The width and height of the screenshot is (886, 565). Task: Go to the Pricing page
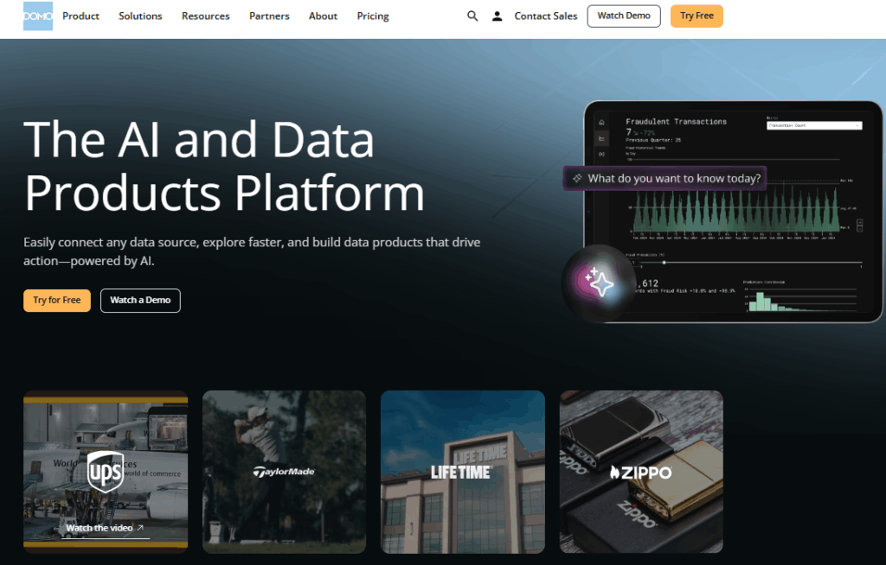[373, 16]
